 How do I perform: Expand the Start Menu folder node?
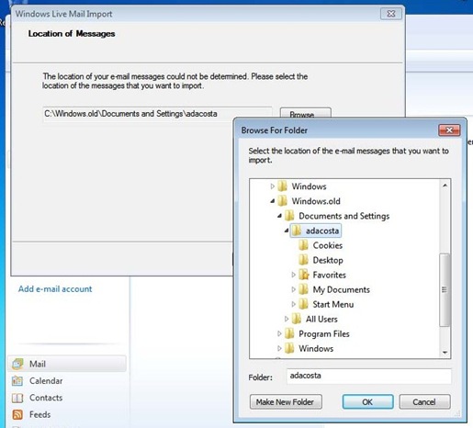tap(293, 304)
